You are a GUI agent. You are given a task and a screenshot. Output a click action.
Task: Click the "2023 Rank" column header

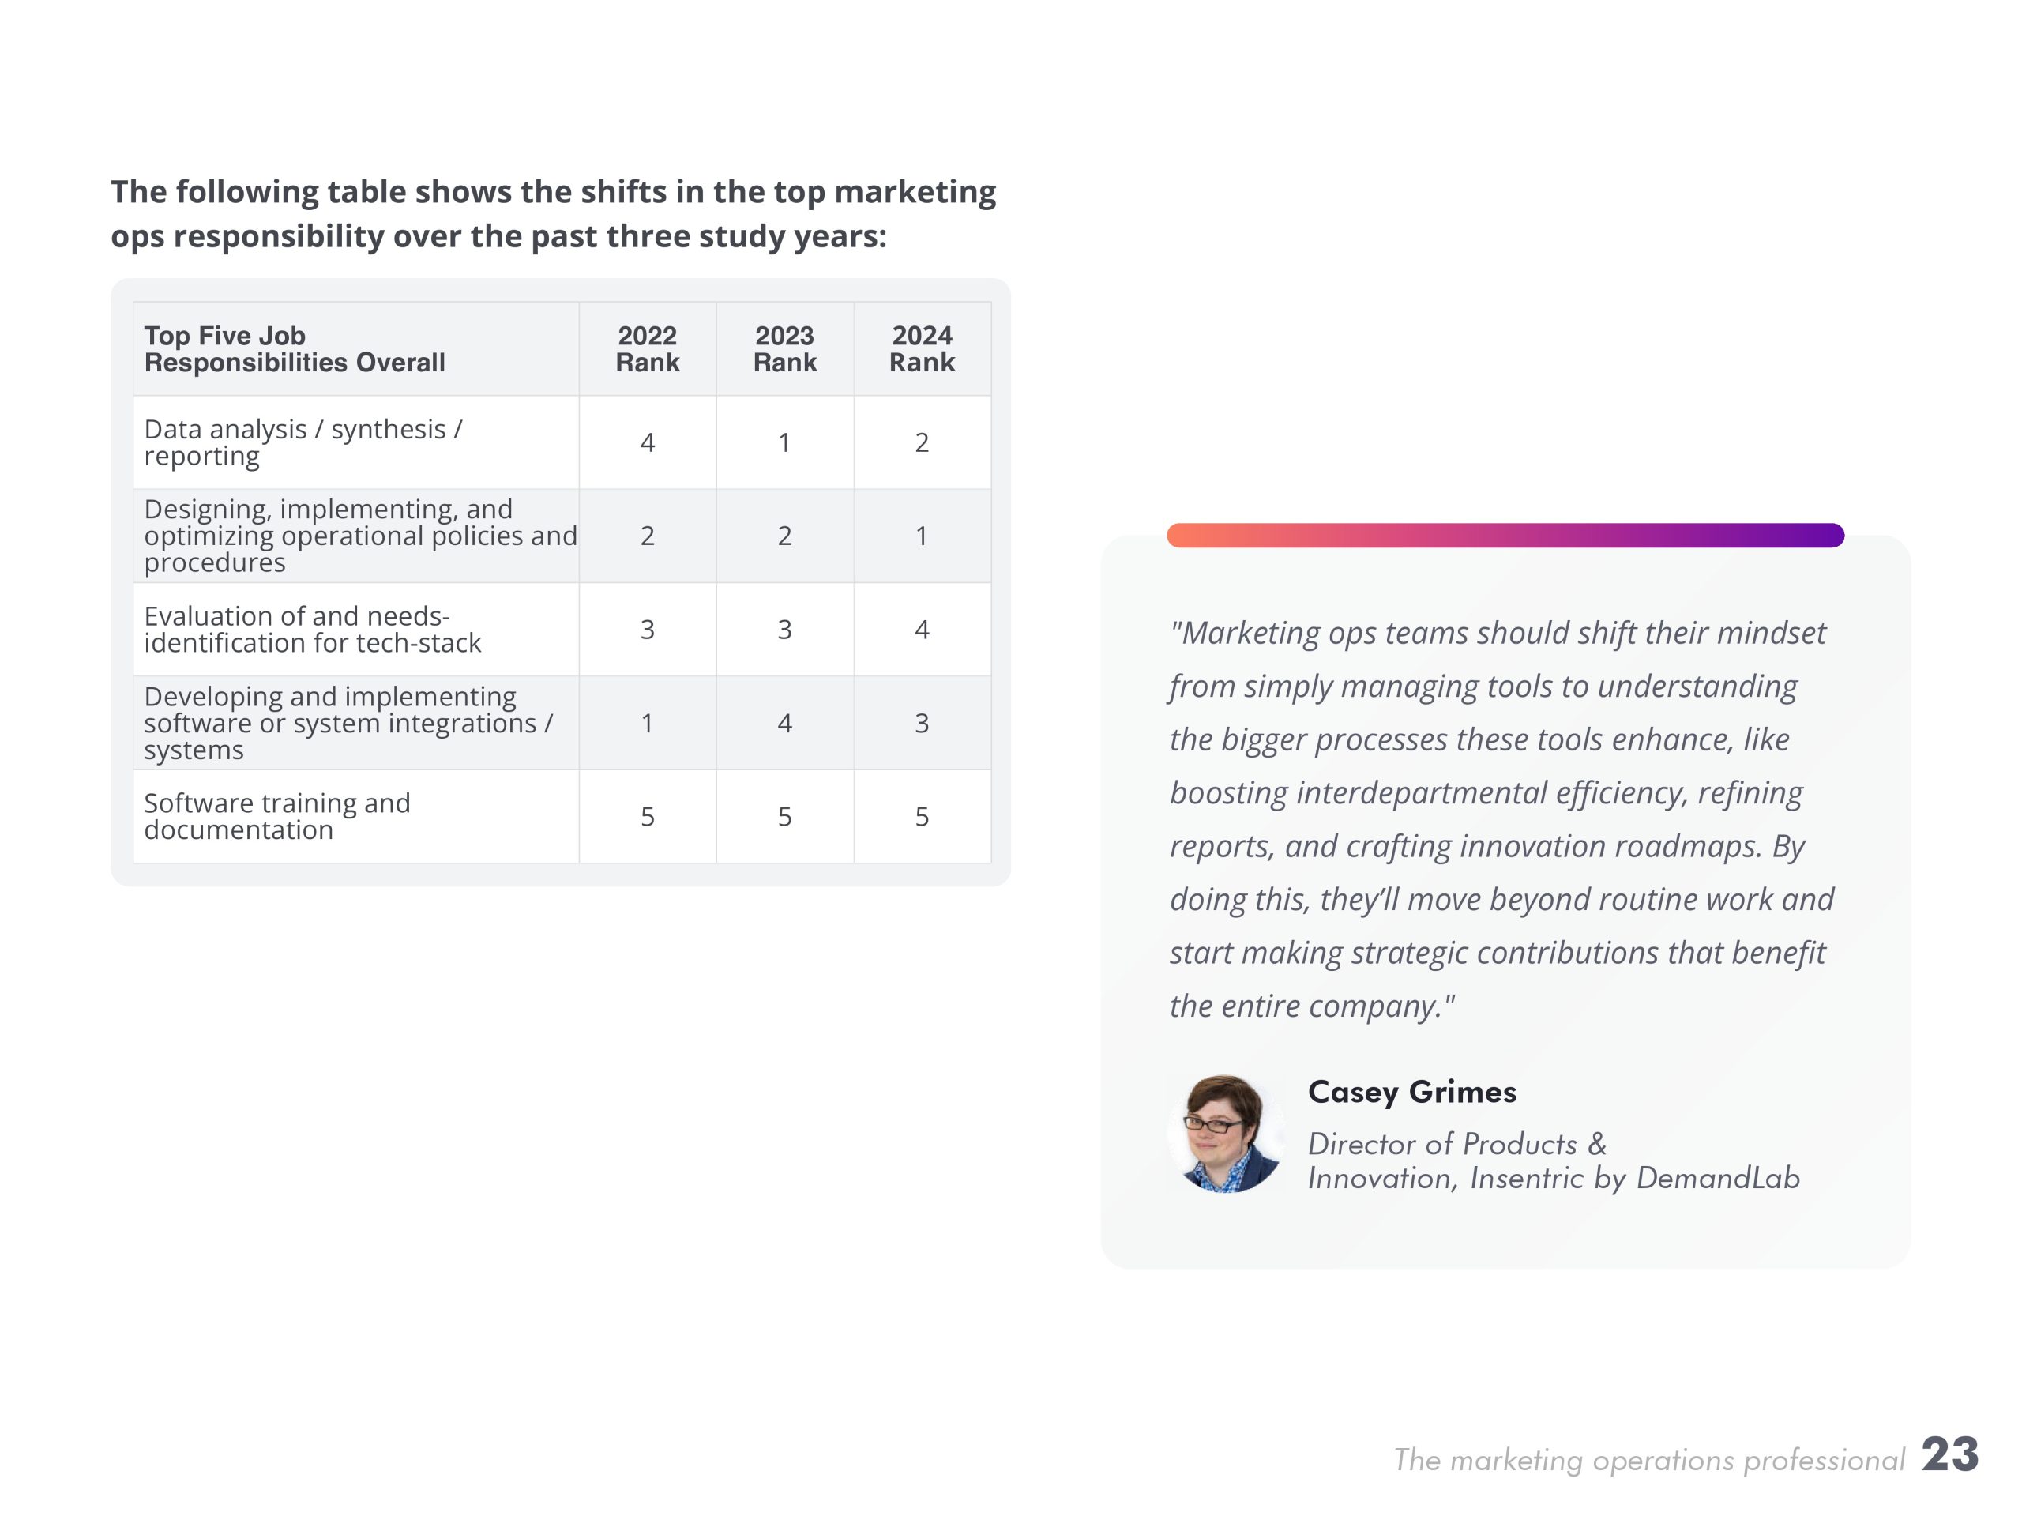[x=784, y=349]
